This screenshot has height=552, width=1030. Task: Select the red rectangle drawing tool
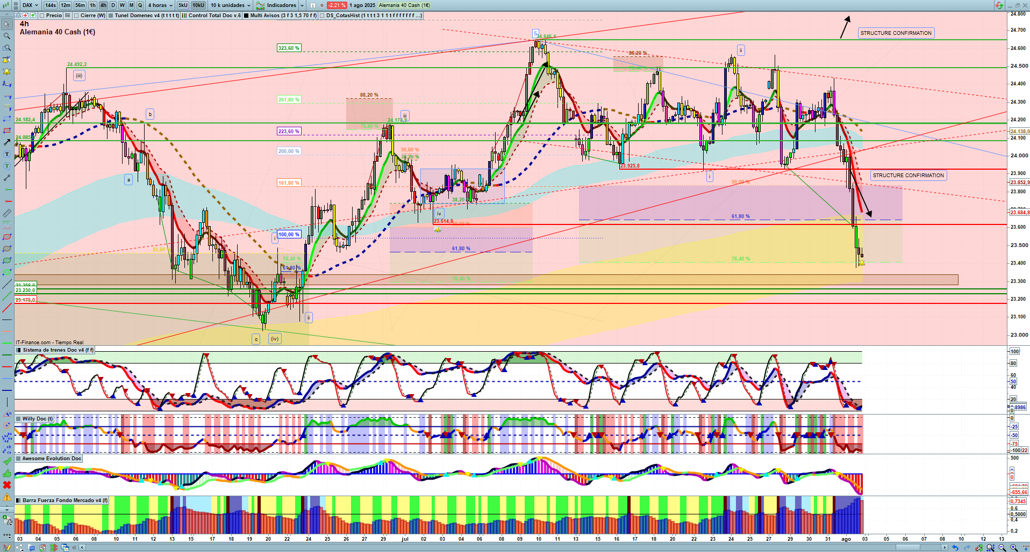(7, 130)
